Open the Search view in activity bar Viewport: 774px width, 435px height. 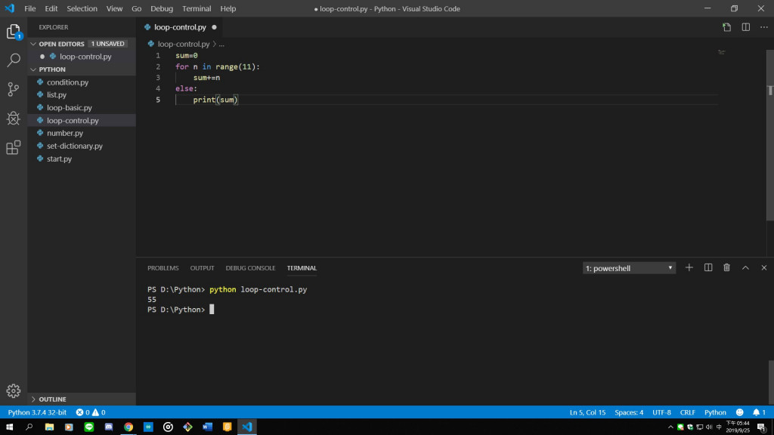click(14, 60)
